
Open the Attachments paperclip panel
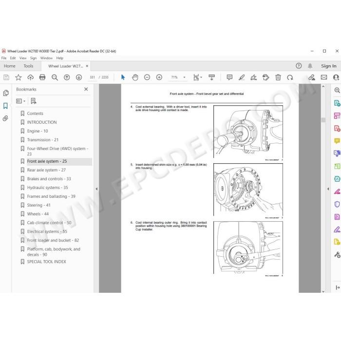[6, 118]
